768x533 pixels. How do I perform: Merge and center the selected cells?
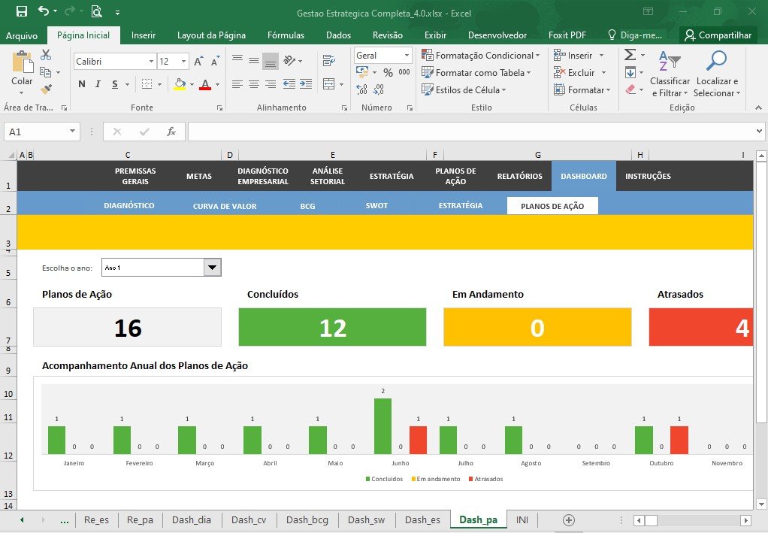[x=329, y=83]
